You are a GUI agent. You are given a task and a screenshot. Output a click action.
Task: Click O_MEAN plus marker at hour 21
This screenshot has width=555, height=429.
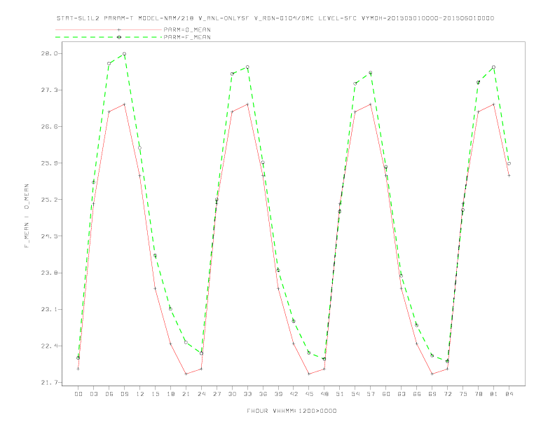pyautogui.click(x=186, y=374)
